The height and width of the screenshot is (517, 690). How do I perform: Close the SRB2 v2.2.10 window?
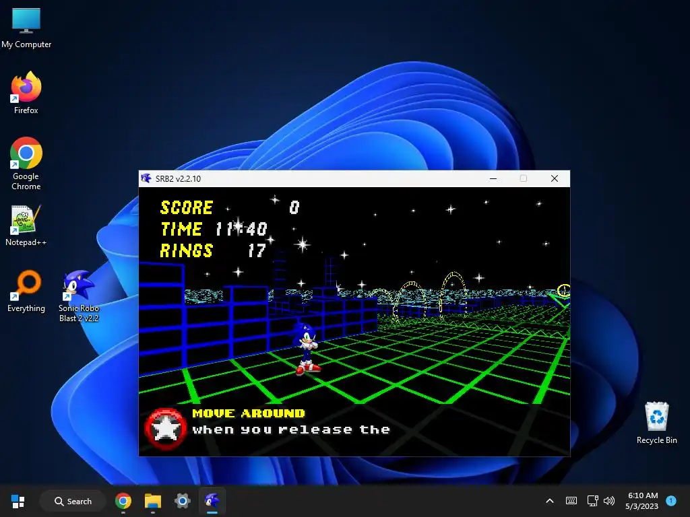pos(555,178)
